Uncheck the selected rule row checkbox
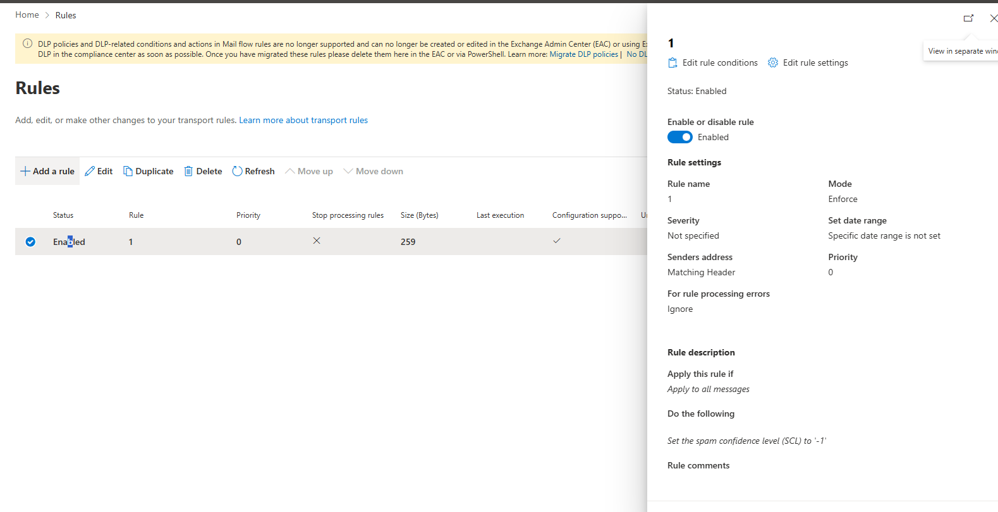998x512 pixels. tap(30, 242)
